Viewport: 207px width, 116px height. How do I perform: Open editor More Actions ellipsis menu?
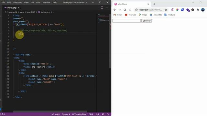click(107, 8)
